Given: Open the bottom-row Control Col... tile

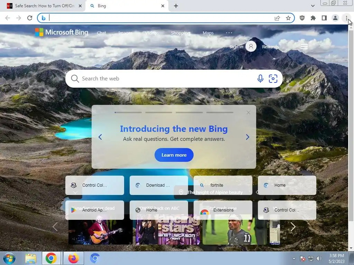Looking at the screenshot, I should (287, 210).
